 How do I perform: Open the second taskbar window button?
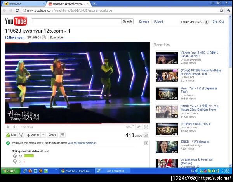pyautogui.click(x=113, y=171)
